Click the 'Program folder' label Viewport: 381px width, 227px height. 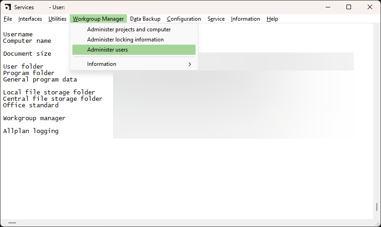coord(29,73)
